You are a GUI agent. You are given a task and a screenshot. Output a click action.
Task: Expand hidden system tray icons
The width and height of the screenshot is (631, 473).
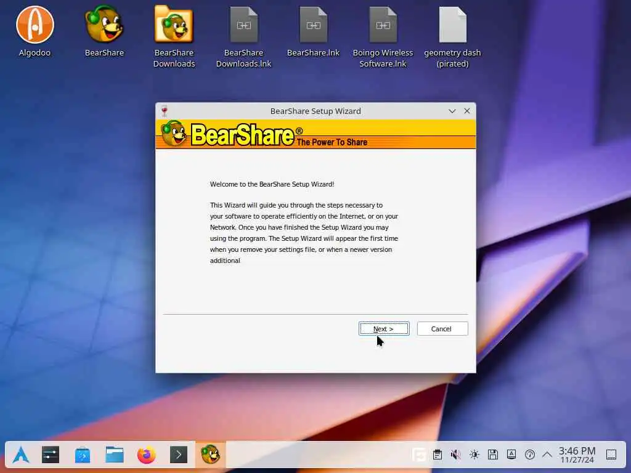(x=547, y=455)
